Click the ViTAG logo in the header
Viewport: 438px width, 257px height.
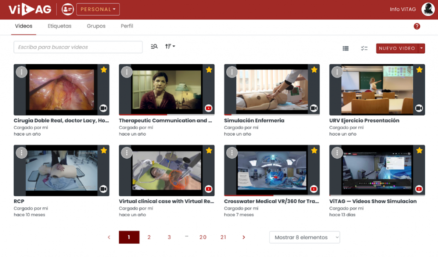(x=30, y=9)
